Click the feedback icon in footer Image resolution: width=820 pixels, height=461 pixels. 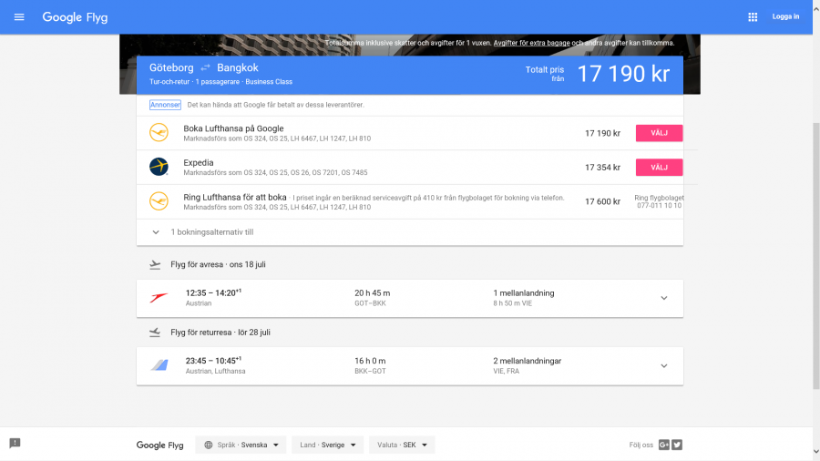[15, 443]
